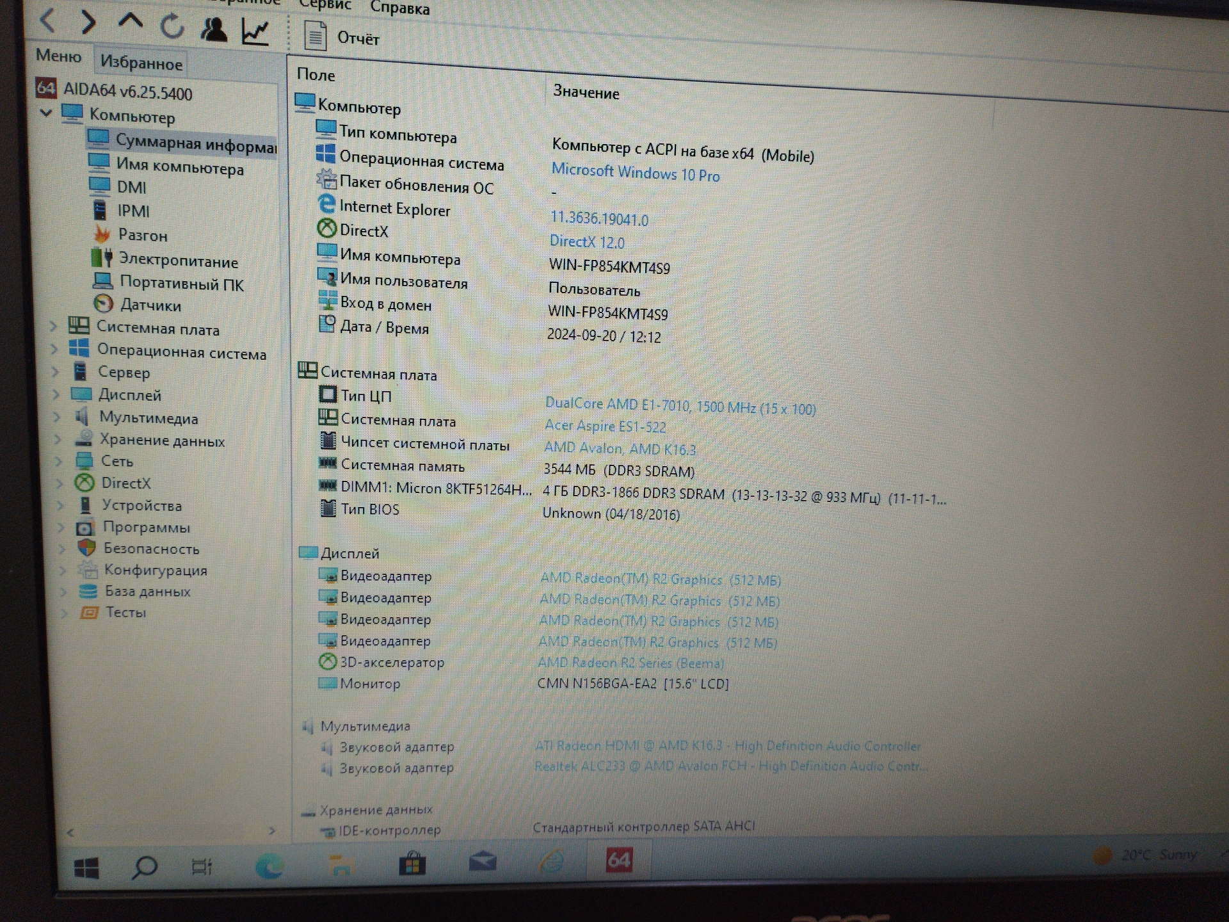Open the DualCore AMD E1-7010 link
Viewport: 1229px width, 922px height.
click(x=680, y=406)
